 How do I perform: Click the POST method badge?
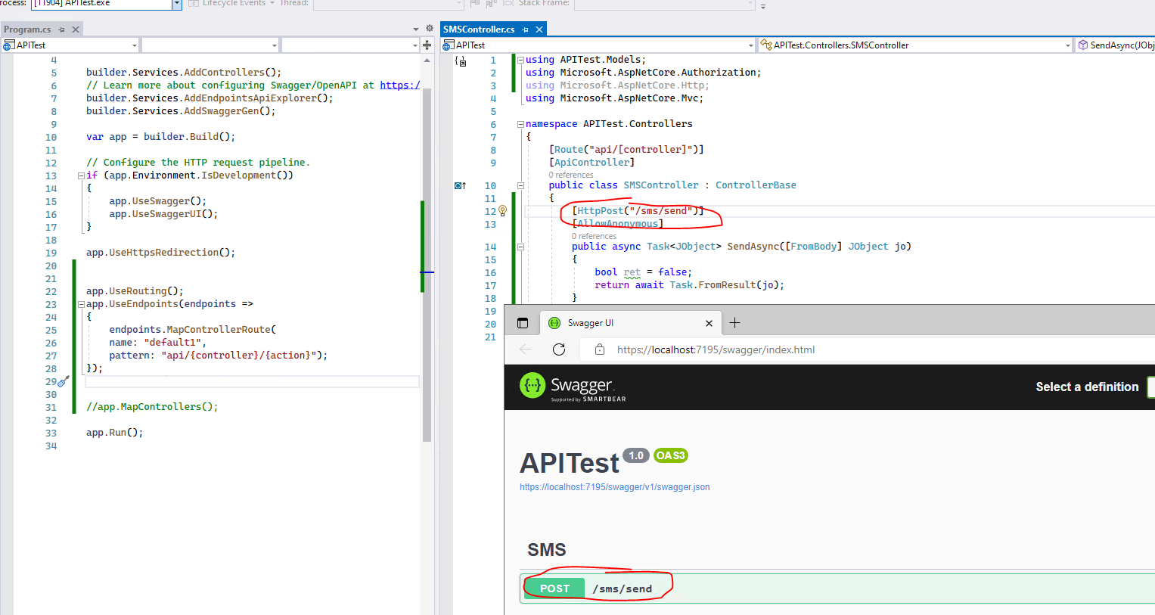pos(554,589)
